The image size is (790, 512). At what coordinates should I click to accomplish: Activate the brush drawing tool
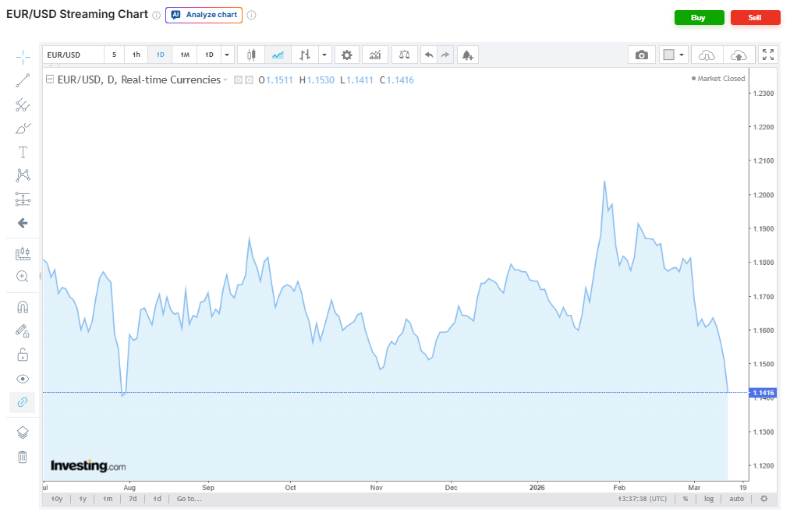23,129
